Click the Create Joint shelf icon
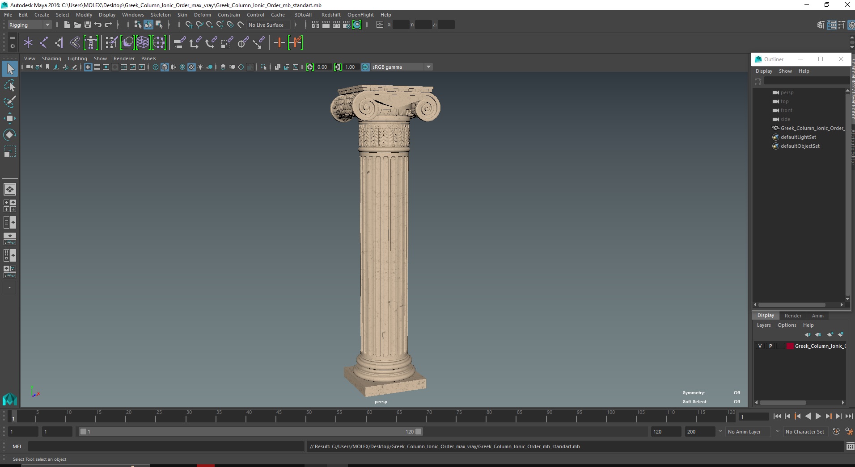Screen dimensions: 855x467 tap(44, 43)
